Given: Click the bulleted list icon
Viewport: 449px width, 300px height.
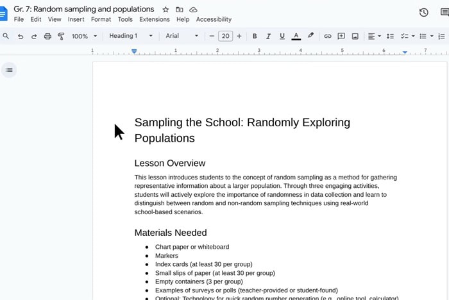Looking at the screenshot, I should point(423,37).
